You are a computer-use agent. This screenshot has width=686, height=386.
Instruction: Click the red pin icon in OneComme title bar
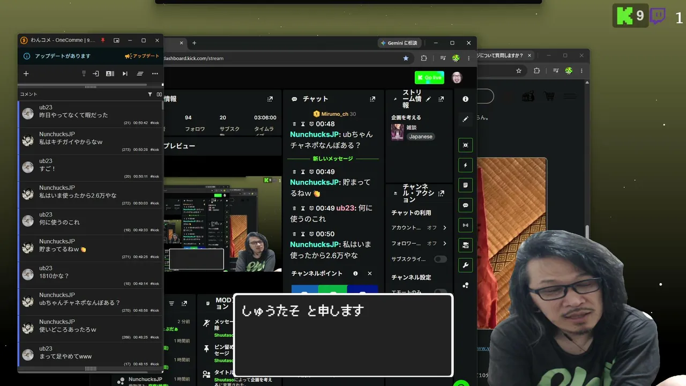point(103,40)
